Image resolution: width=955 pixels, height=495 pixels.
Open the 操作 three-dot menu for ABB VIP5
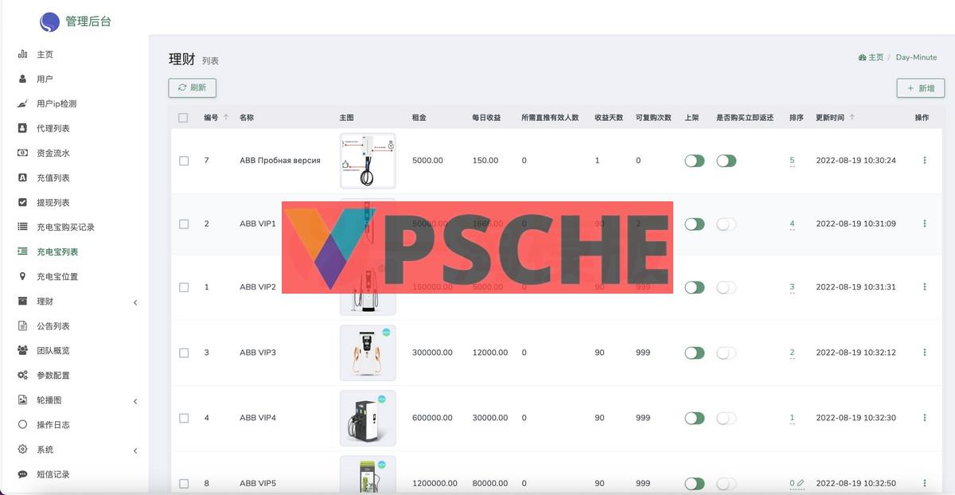[924, 483]
